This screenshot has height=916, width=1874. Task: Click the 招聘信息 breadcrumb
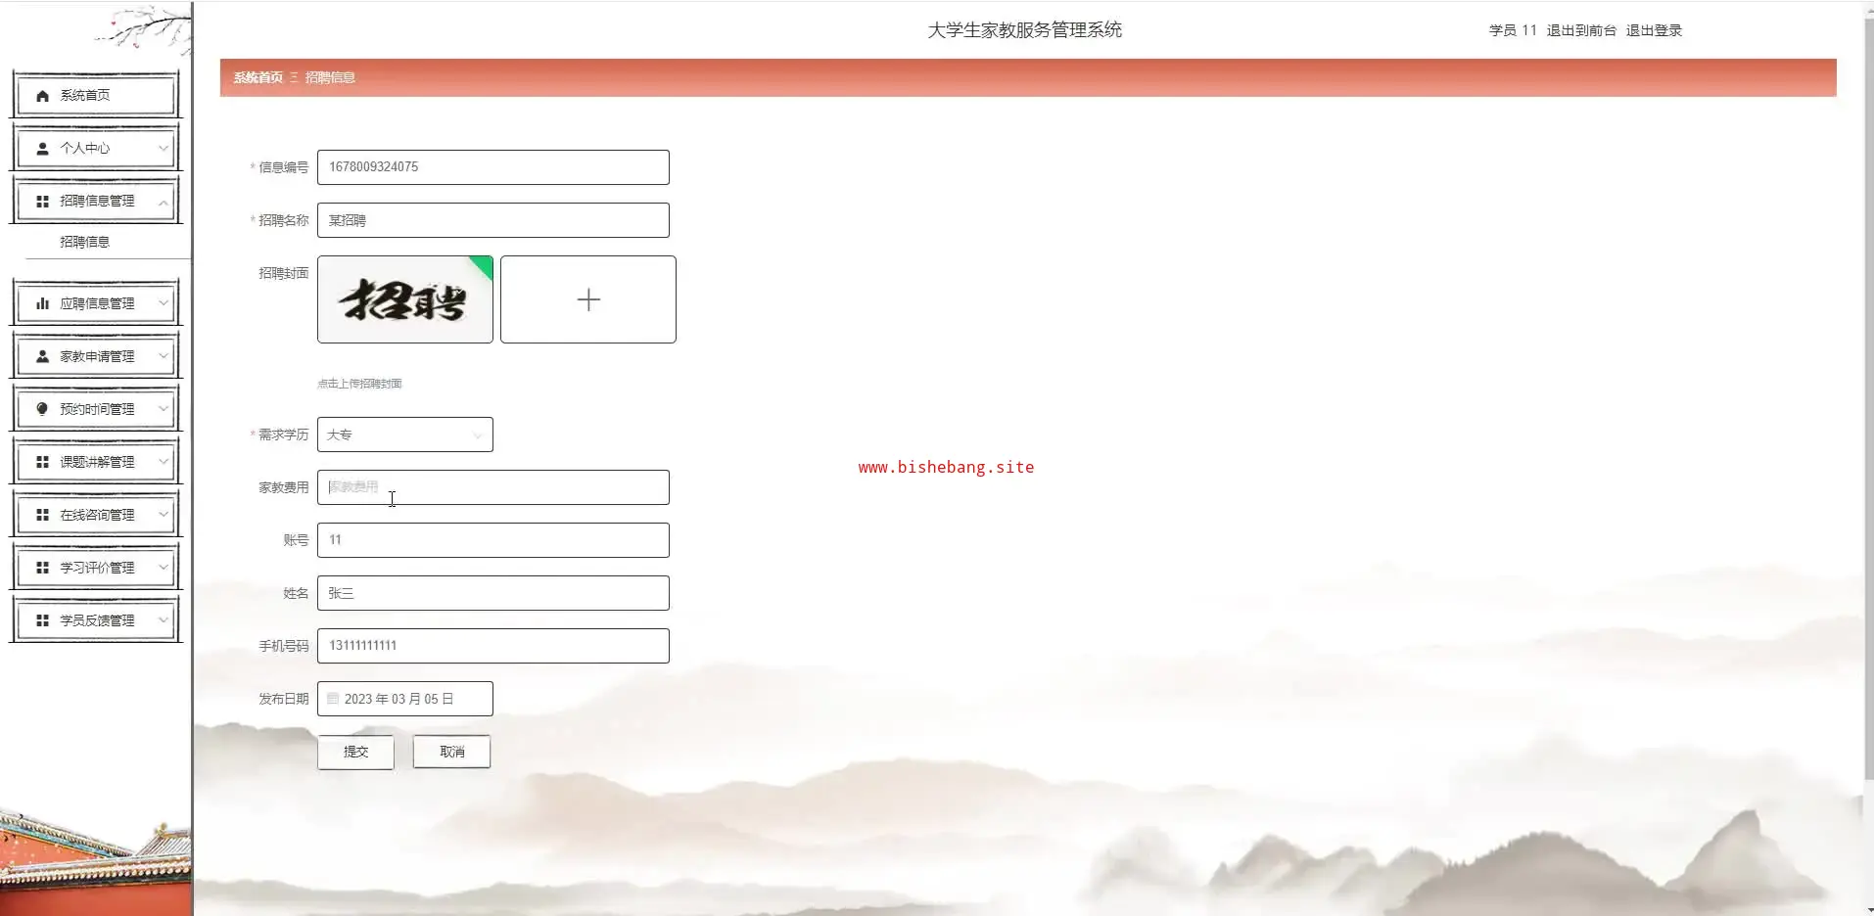pos(330,77)
